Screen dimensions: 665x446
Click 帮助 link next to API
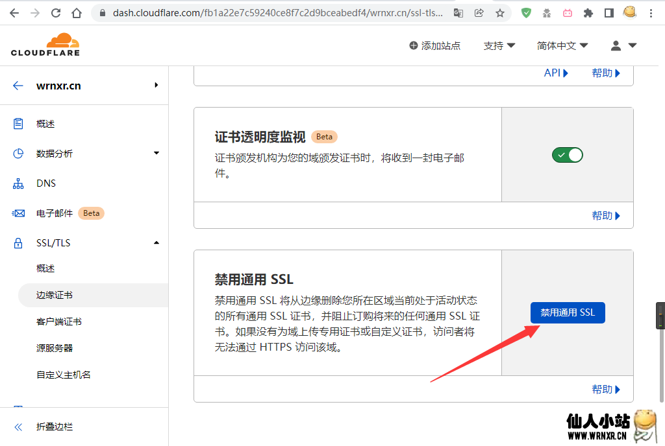click(606, 73)
